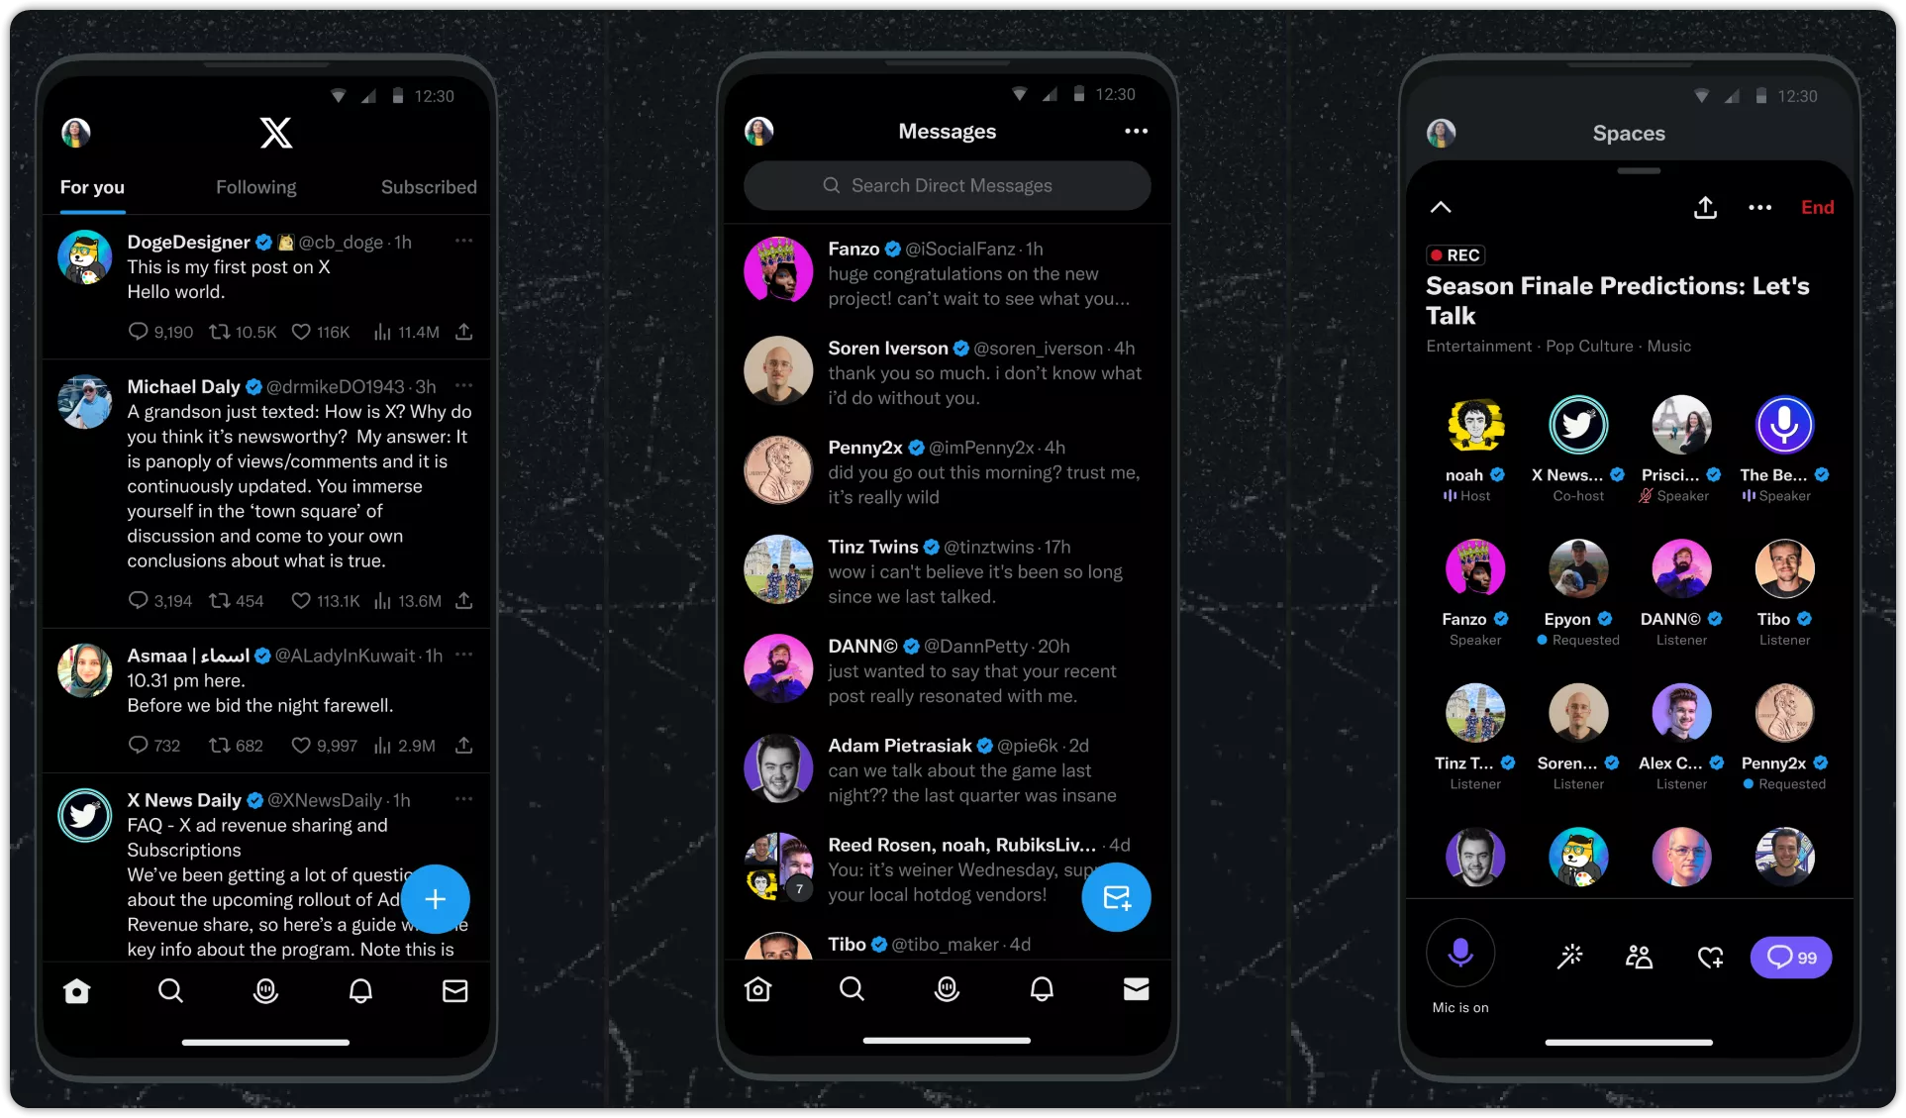
Task: Tap the heart/like icon in Spaces toolbar
Action: coord(1712,956)
